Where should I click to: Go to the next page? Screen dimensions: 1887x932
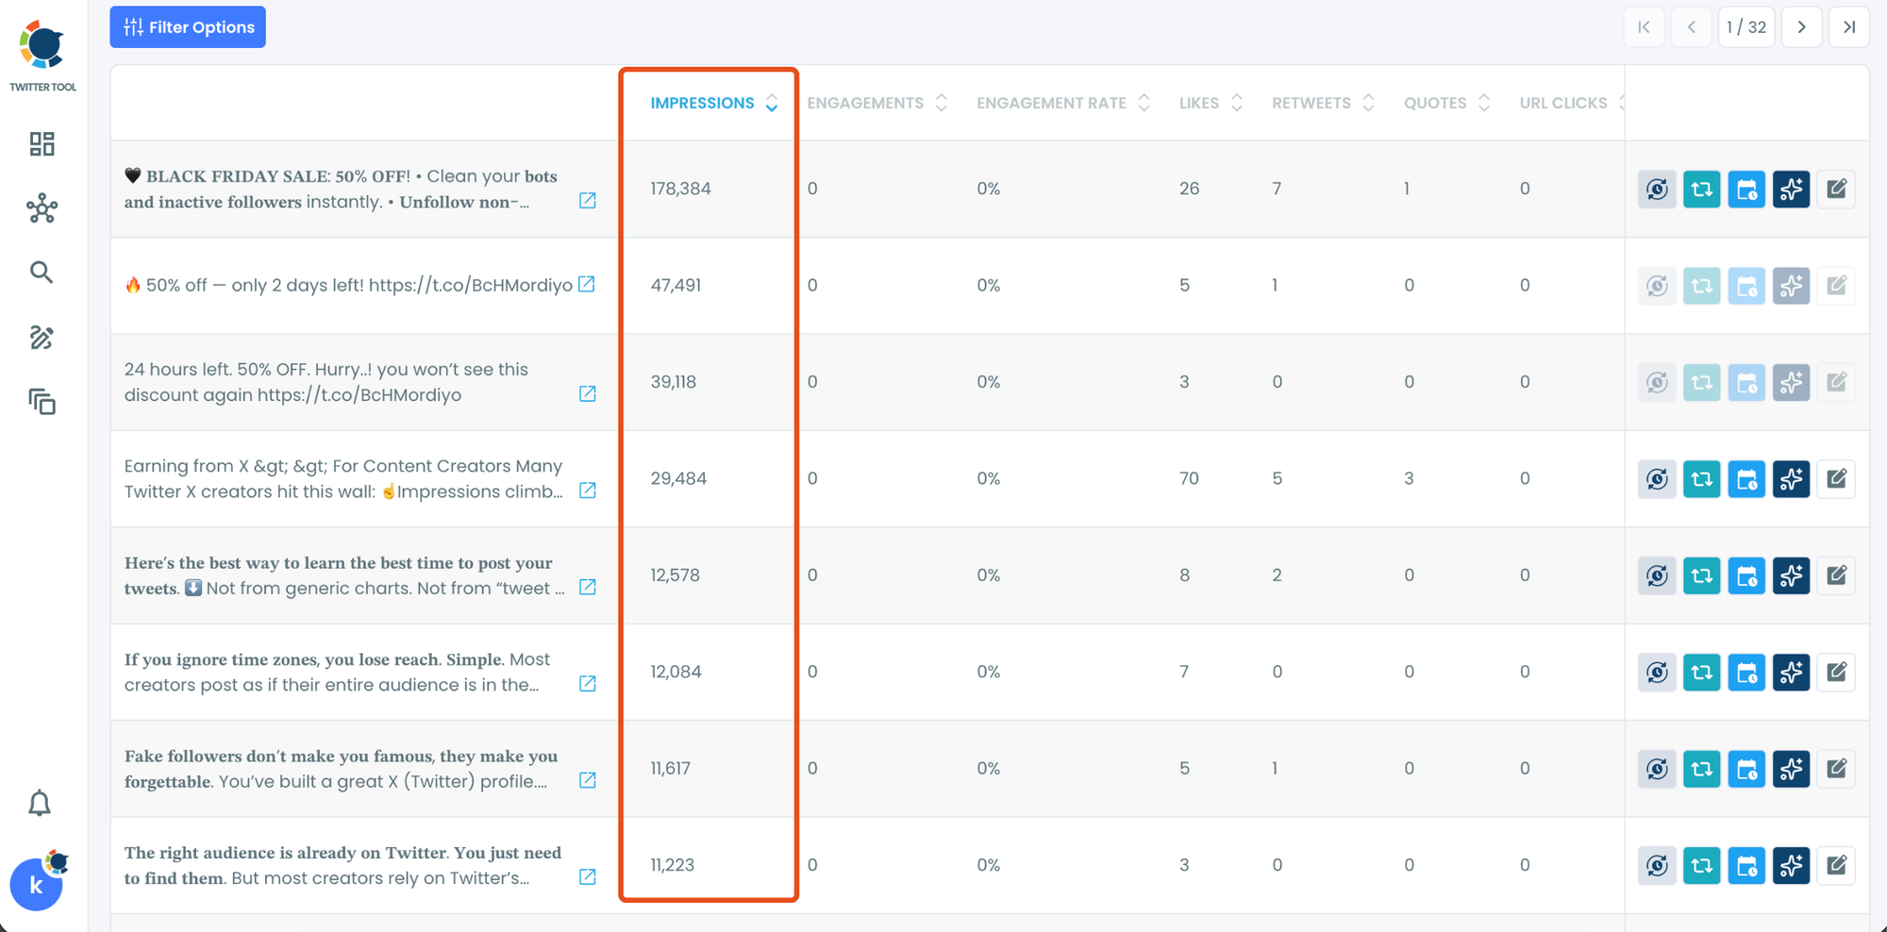coord(1801,27)
